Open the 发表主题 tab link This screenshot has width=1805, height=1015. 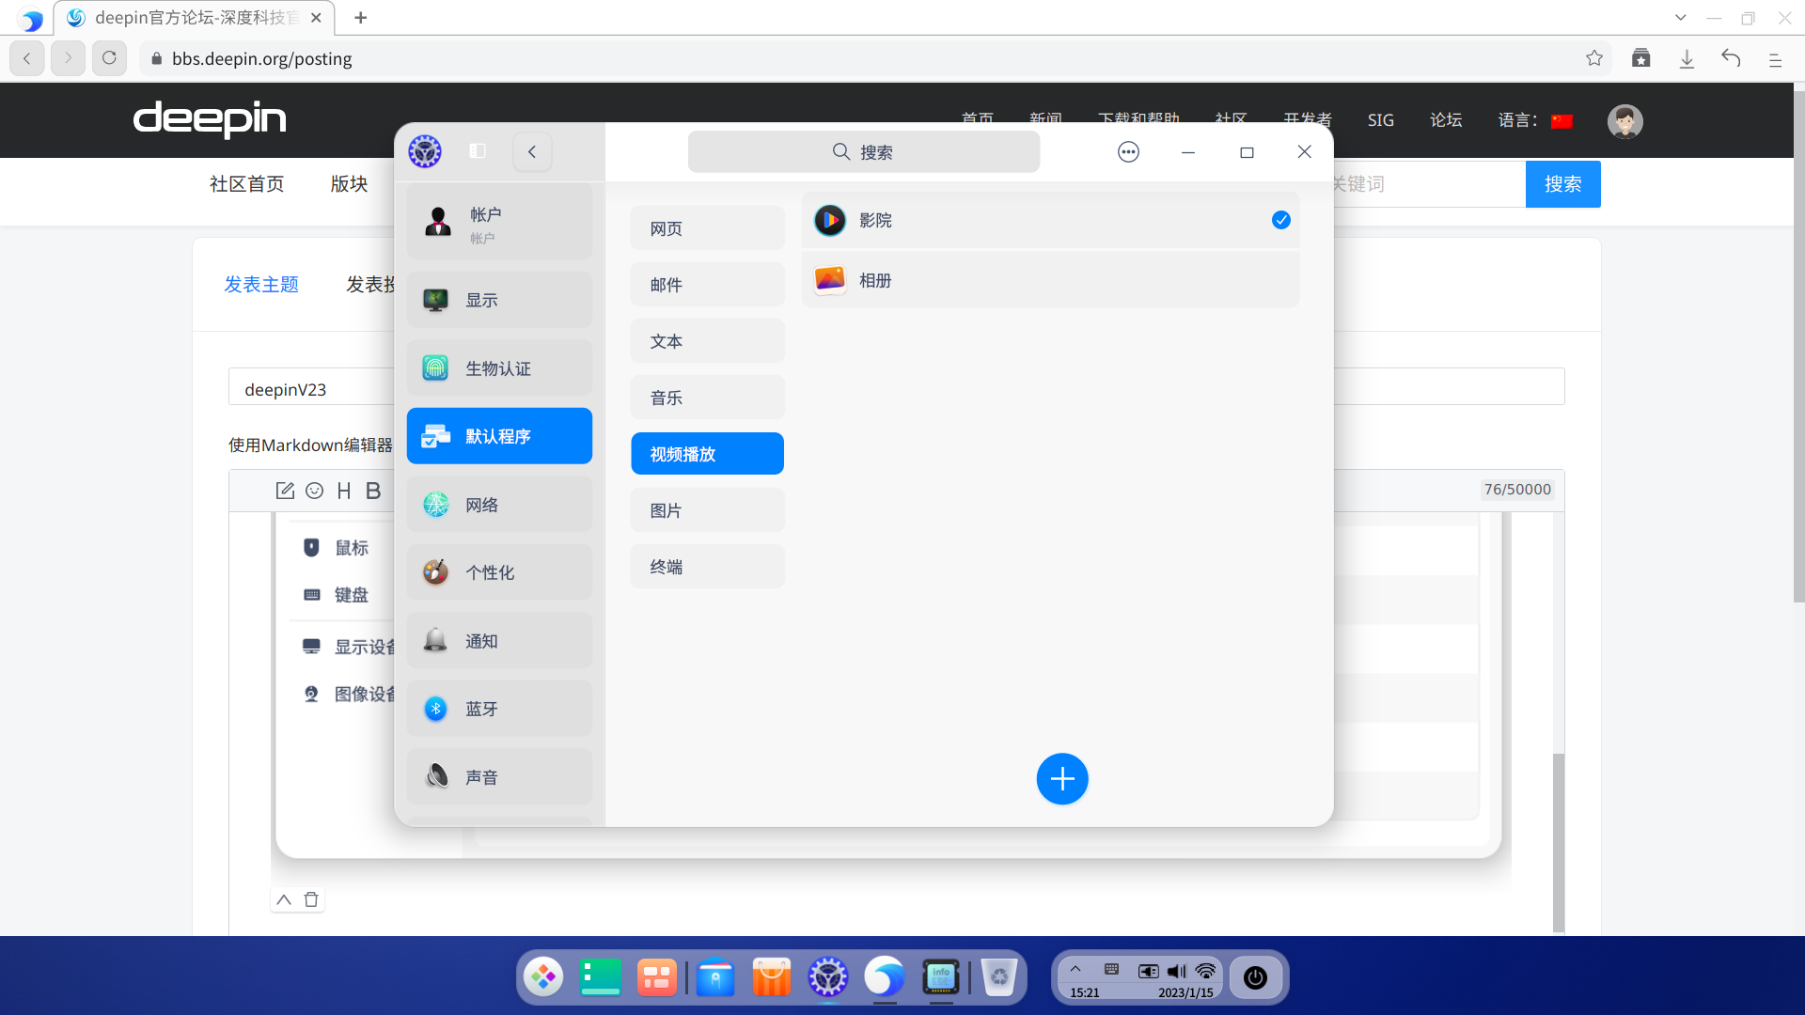pos(261,284)
